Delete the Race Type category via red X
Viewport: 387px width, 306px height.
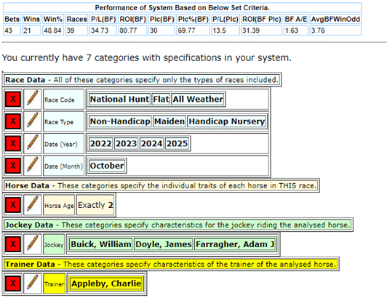(13, 121)
